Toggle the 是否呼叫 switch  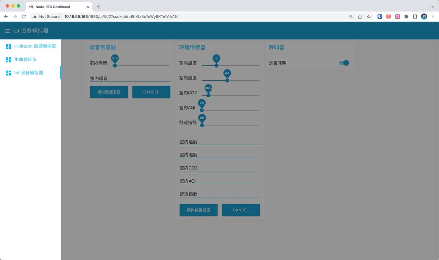pos(344,63)
